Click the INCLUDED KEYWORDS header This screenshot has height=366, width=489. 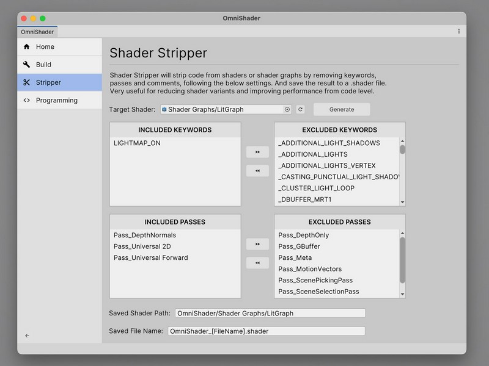pos(175,130)
